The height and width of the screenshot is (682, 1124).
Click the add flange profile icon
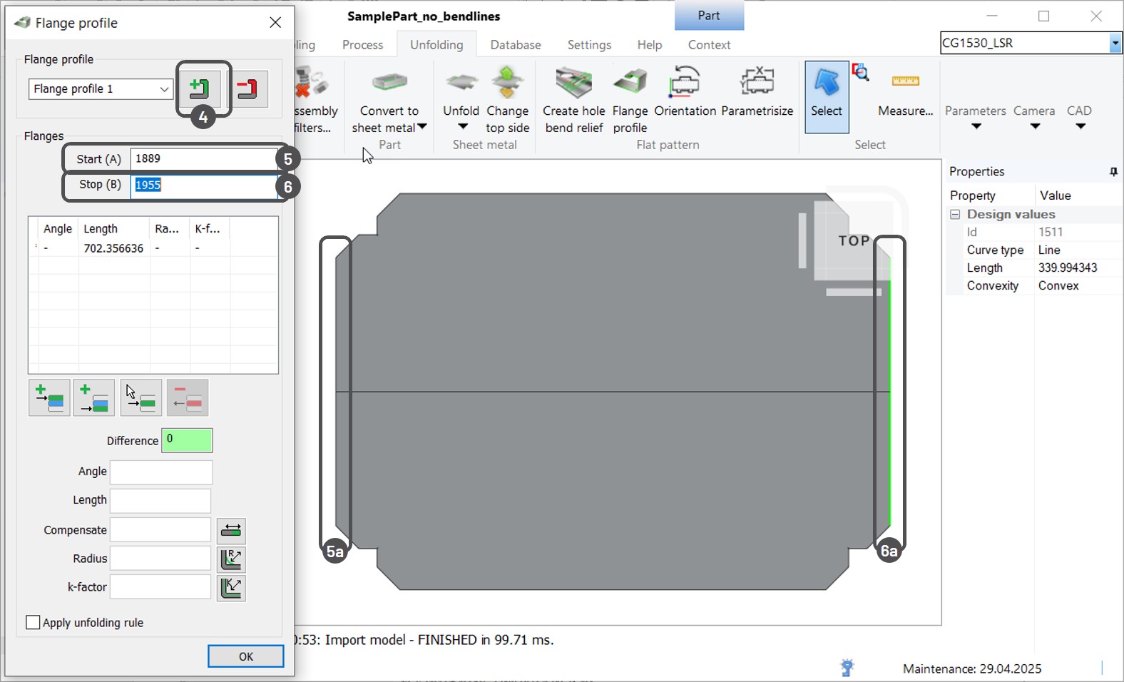pyautogui.click(x=199, y=88)
